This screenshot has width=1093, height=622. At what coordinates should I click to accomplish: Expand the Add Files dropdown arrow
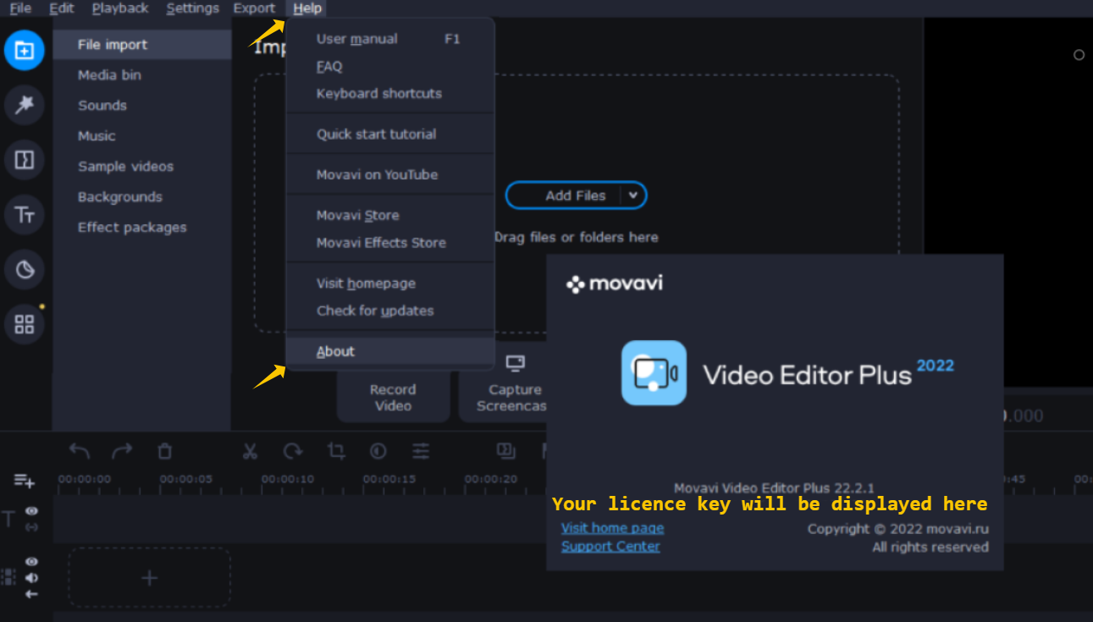(x=633, y=195)
